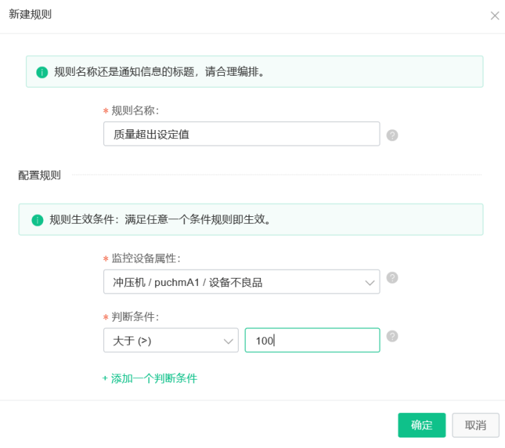Click the 配置规则 section heading
This screenshot has height=448, width=505.
point(39,175)
